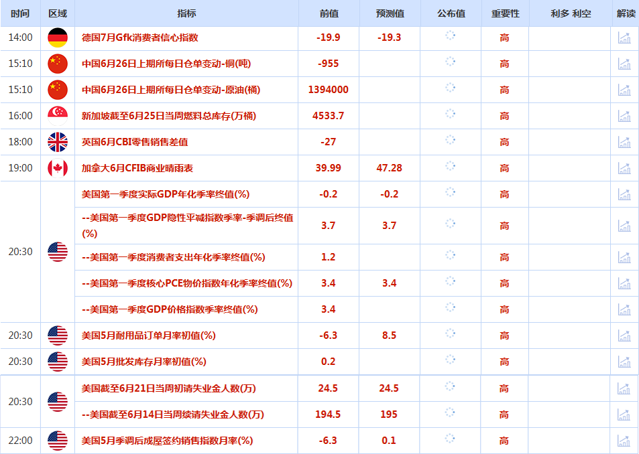639x454 pixels.
Task: Select forecast value 47.28
Action: (389, 167)
